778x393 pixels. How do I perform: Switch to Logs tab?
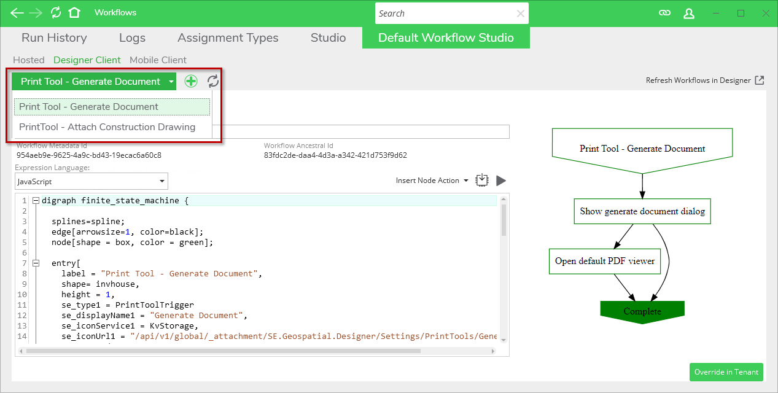click(132, 37)
